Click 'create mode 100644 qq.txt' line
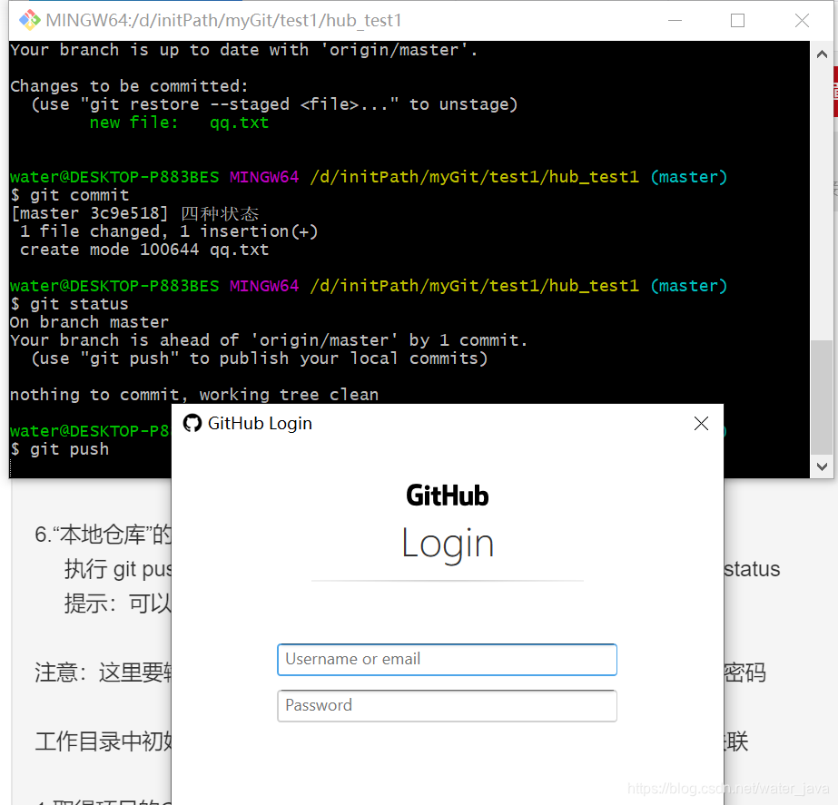Screen dimensions: 838x805 144,250
